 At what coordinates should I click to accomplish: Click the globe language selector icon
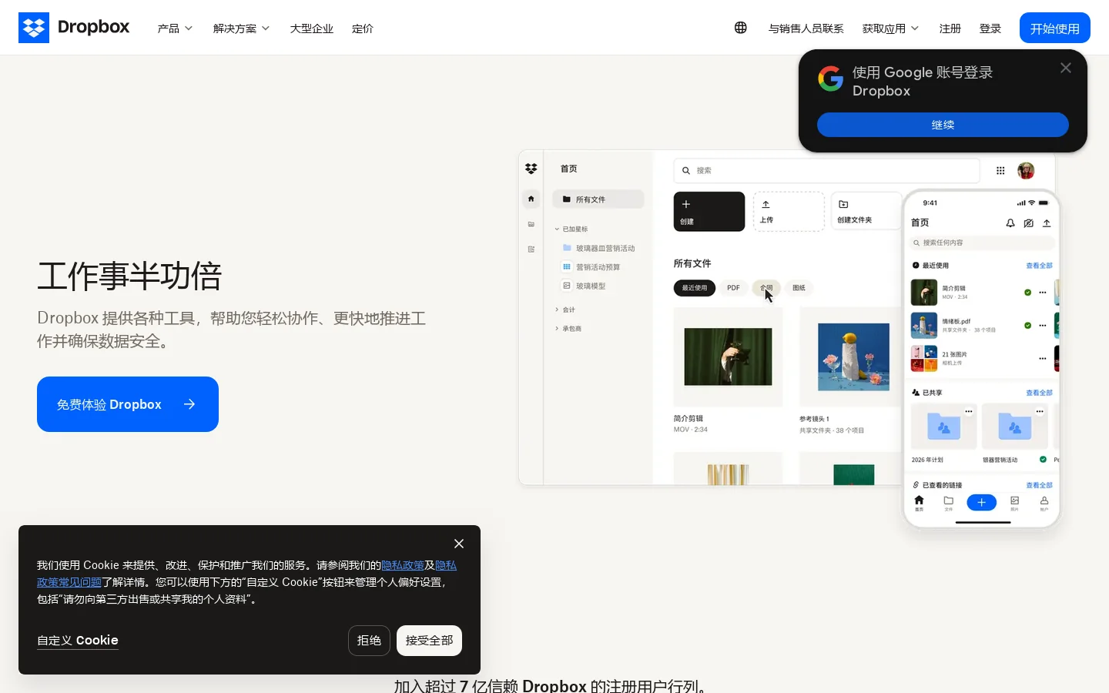point(740,28)
